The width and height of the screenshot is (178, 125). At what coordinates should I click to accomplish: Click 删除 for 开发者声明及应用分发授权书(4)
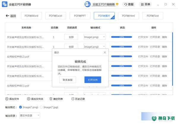tap(164, 76)
